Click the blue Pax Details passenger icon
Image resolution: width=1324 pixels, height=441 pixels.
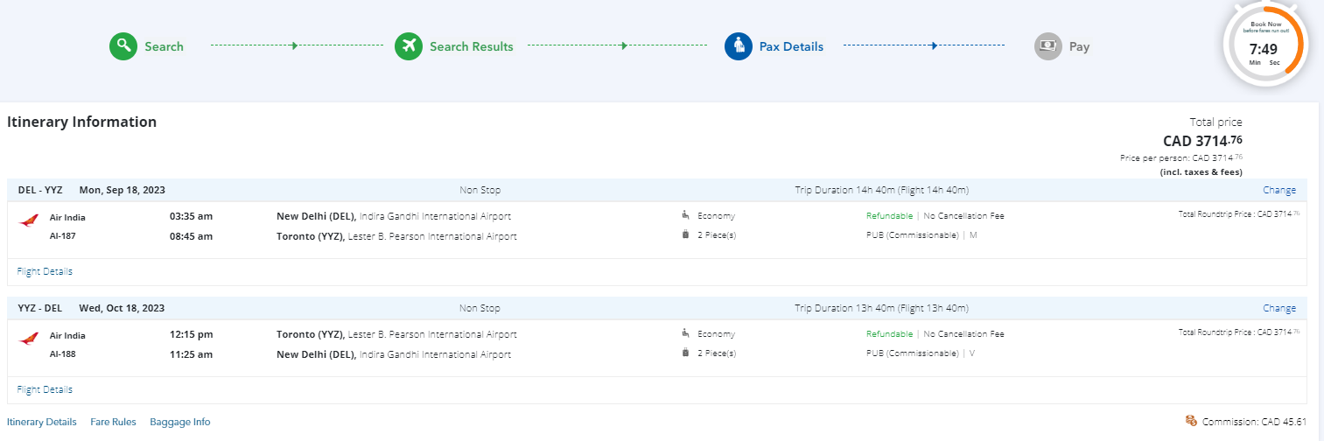point(739,46)
